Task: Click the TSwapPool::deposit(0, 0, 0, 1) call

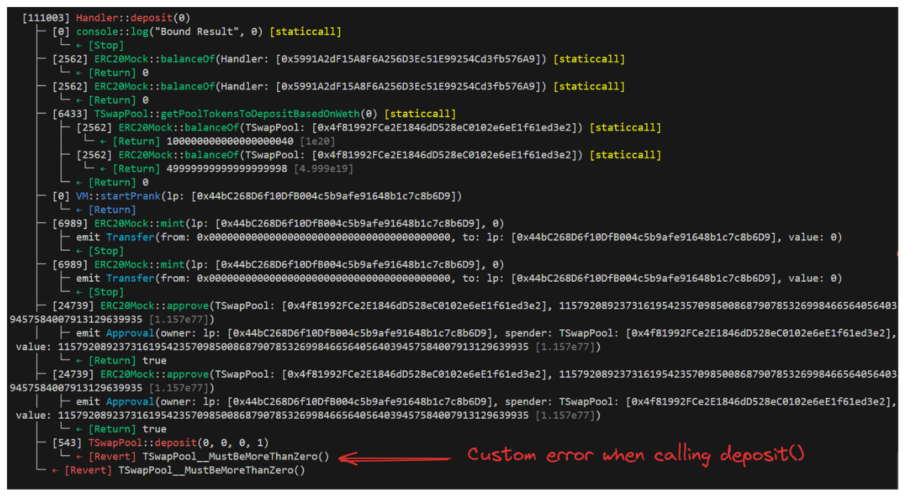Action: pyautogui.click(x=178, y=443)
